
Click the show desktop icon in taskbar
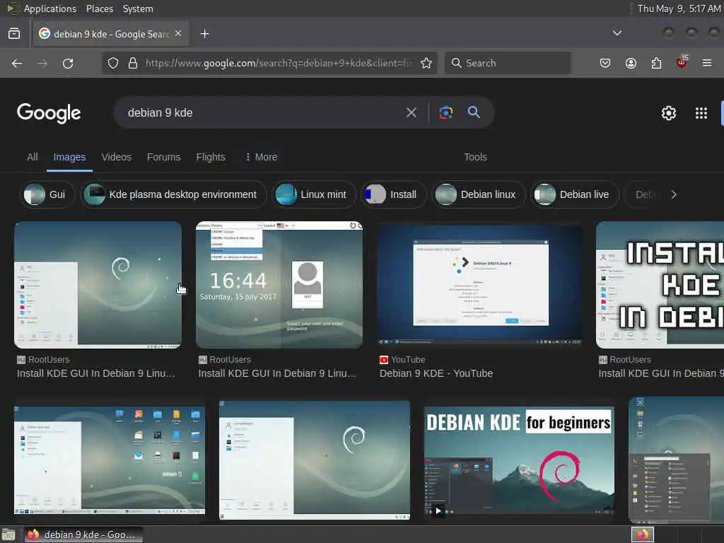coord(8,535)
